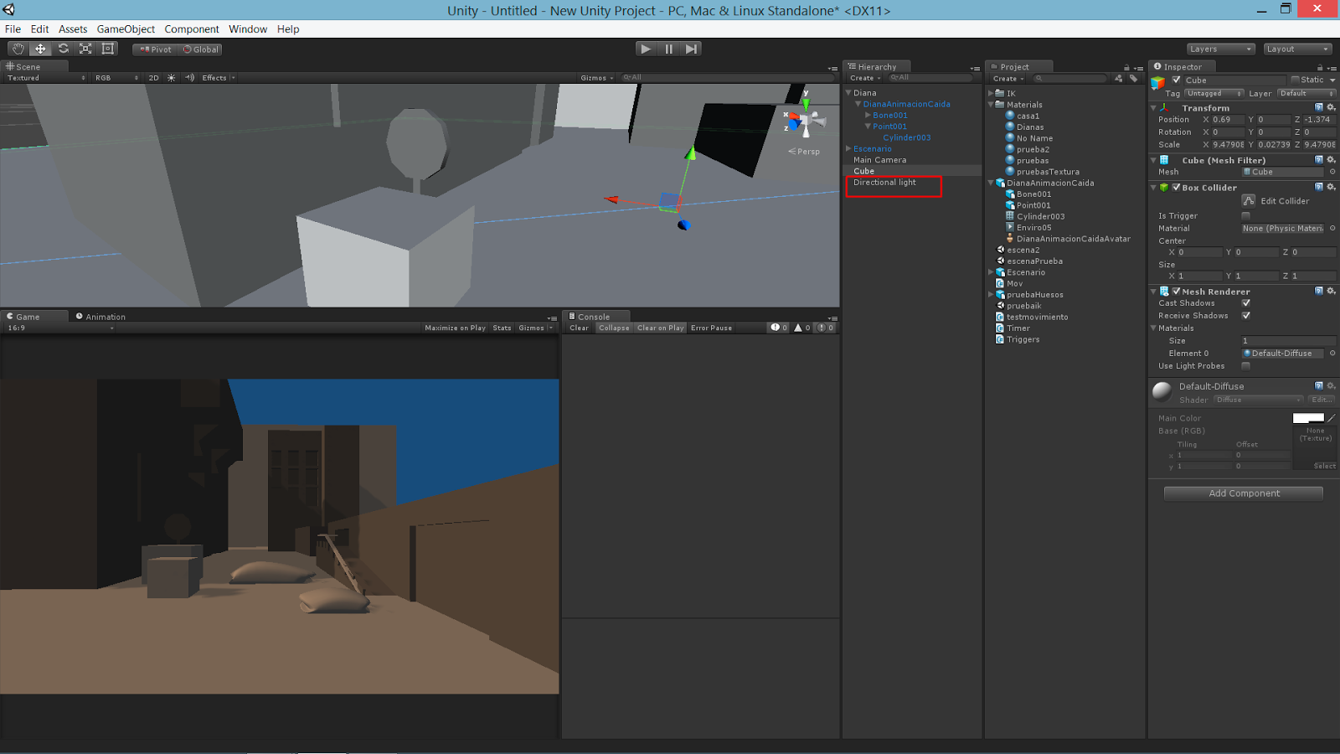Click the Add Component button
Viewport: 1340px width, 754px height.
coord(1243,493)
